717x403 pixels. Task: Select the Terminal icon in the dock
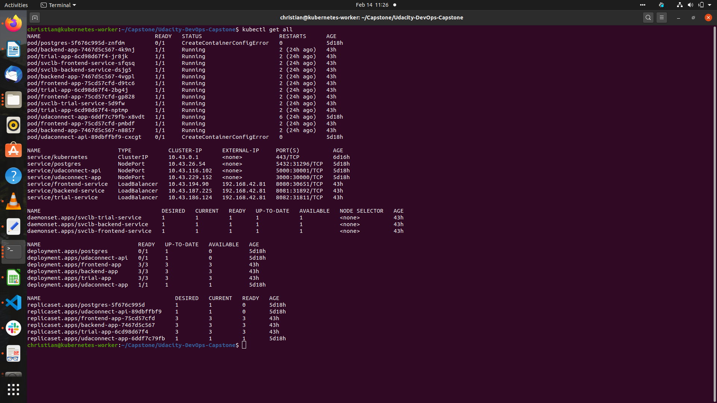[13, 252]
